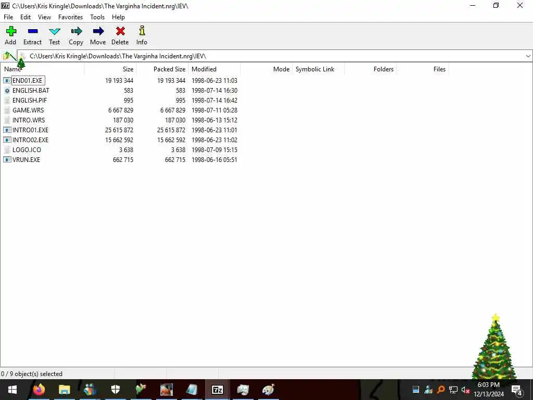Click the Symbolic Link column header

pos(318,69)
